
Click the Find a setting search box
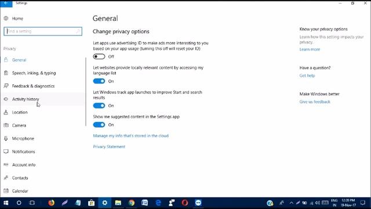pos(43,31)
